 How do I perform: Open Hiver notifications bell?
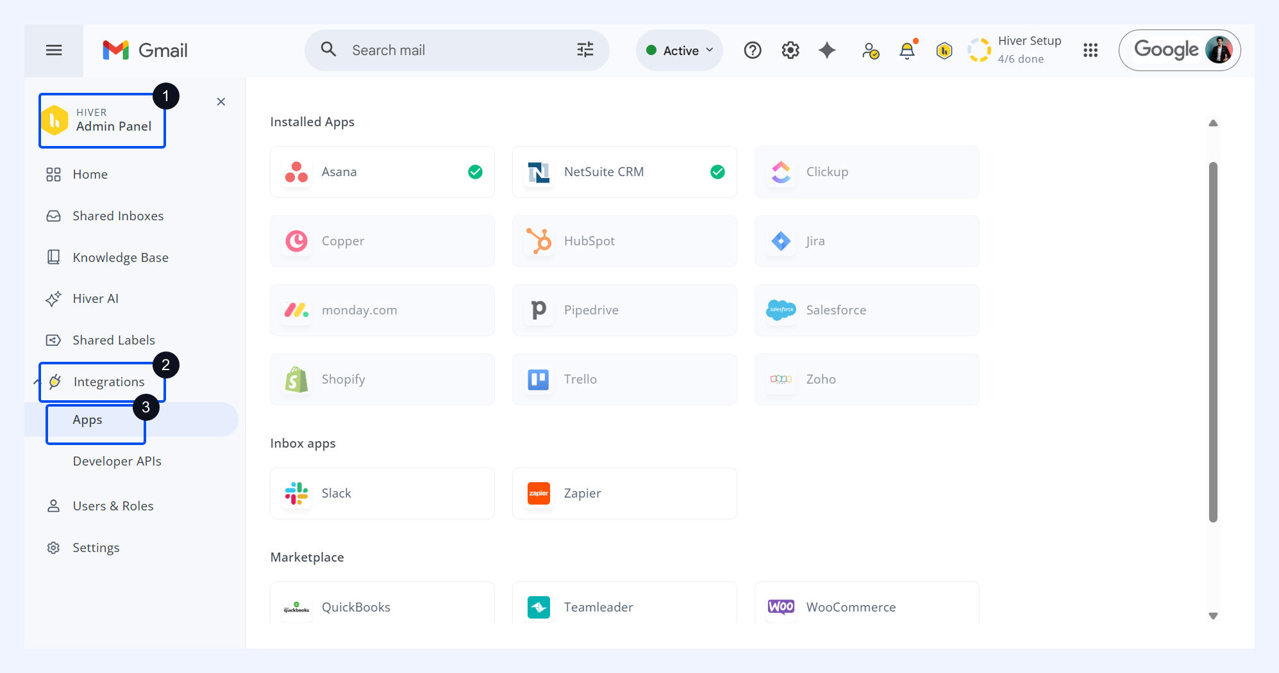click(907, 50)
